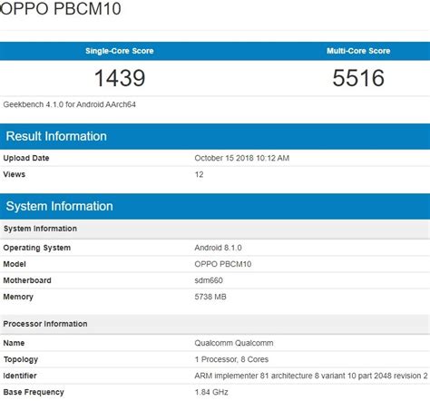Select the October 15 2018 10:12 AM value
Screen dimensions: 430x401
(242, 158)
